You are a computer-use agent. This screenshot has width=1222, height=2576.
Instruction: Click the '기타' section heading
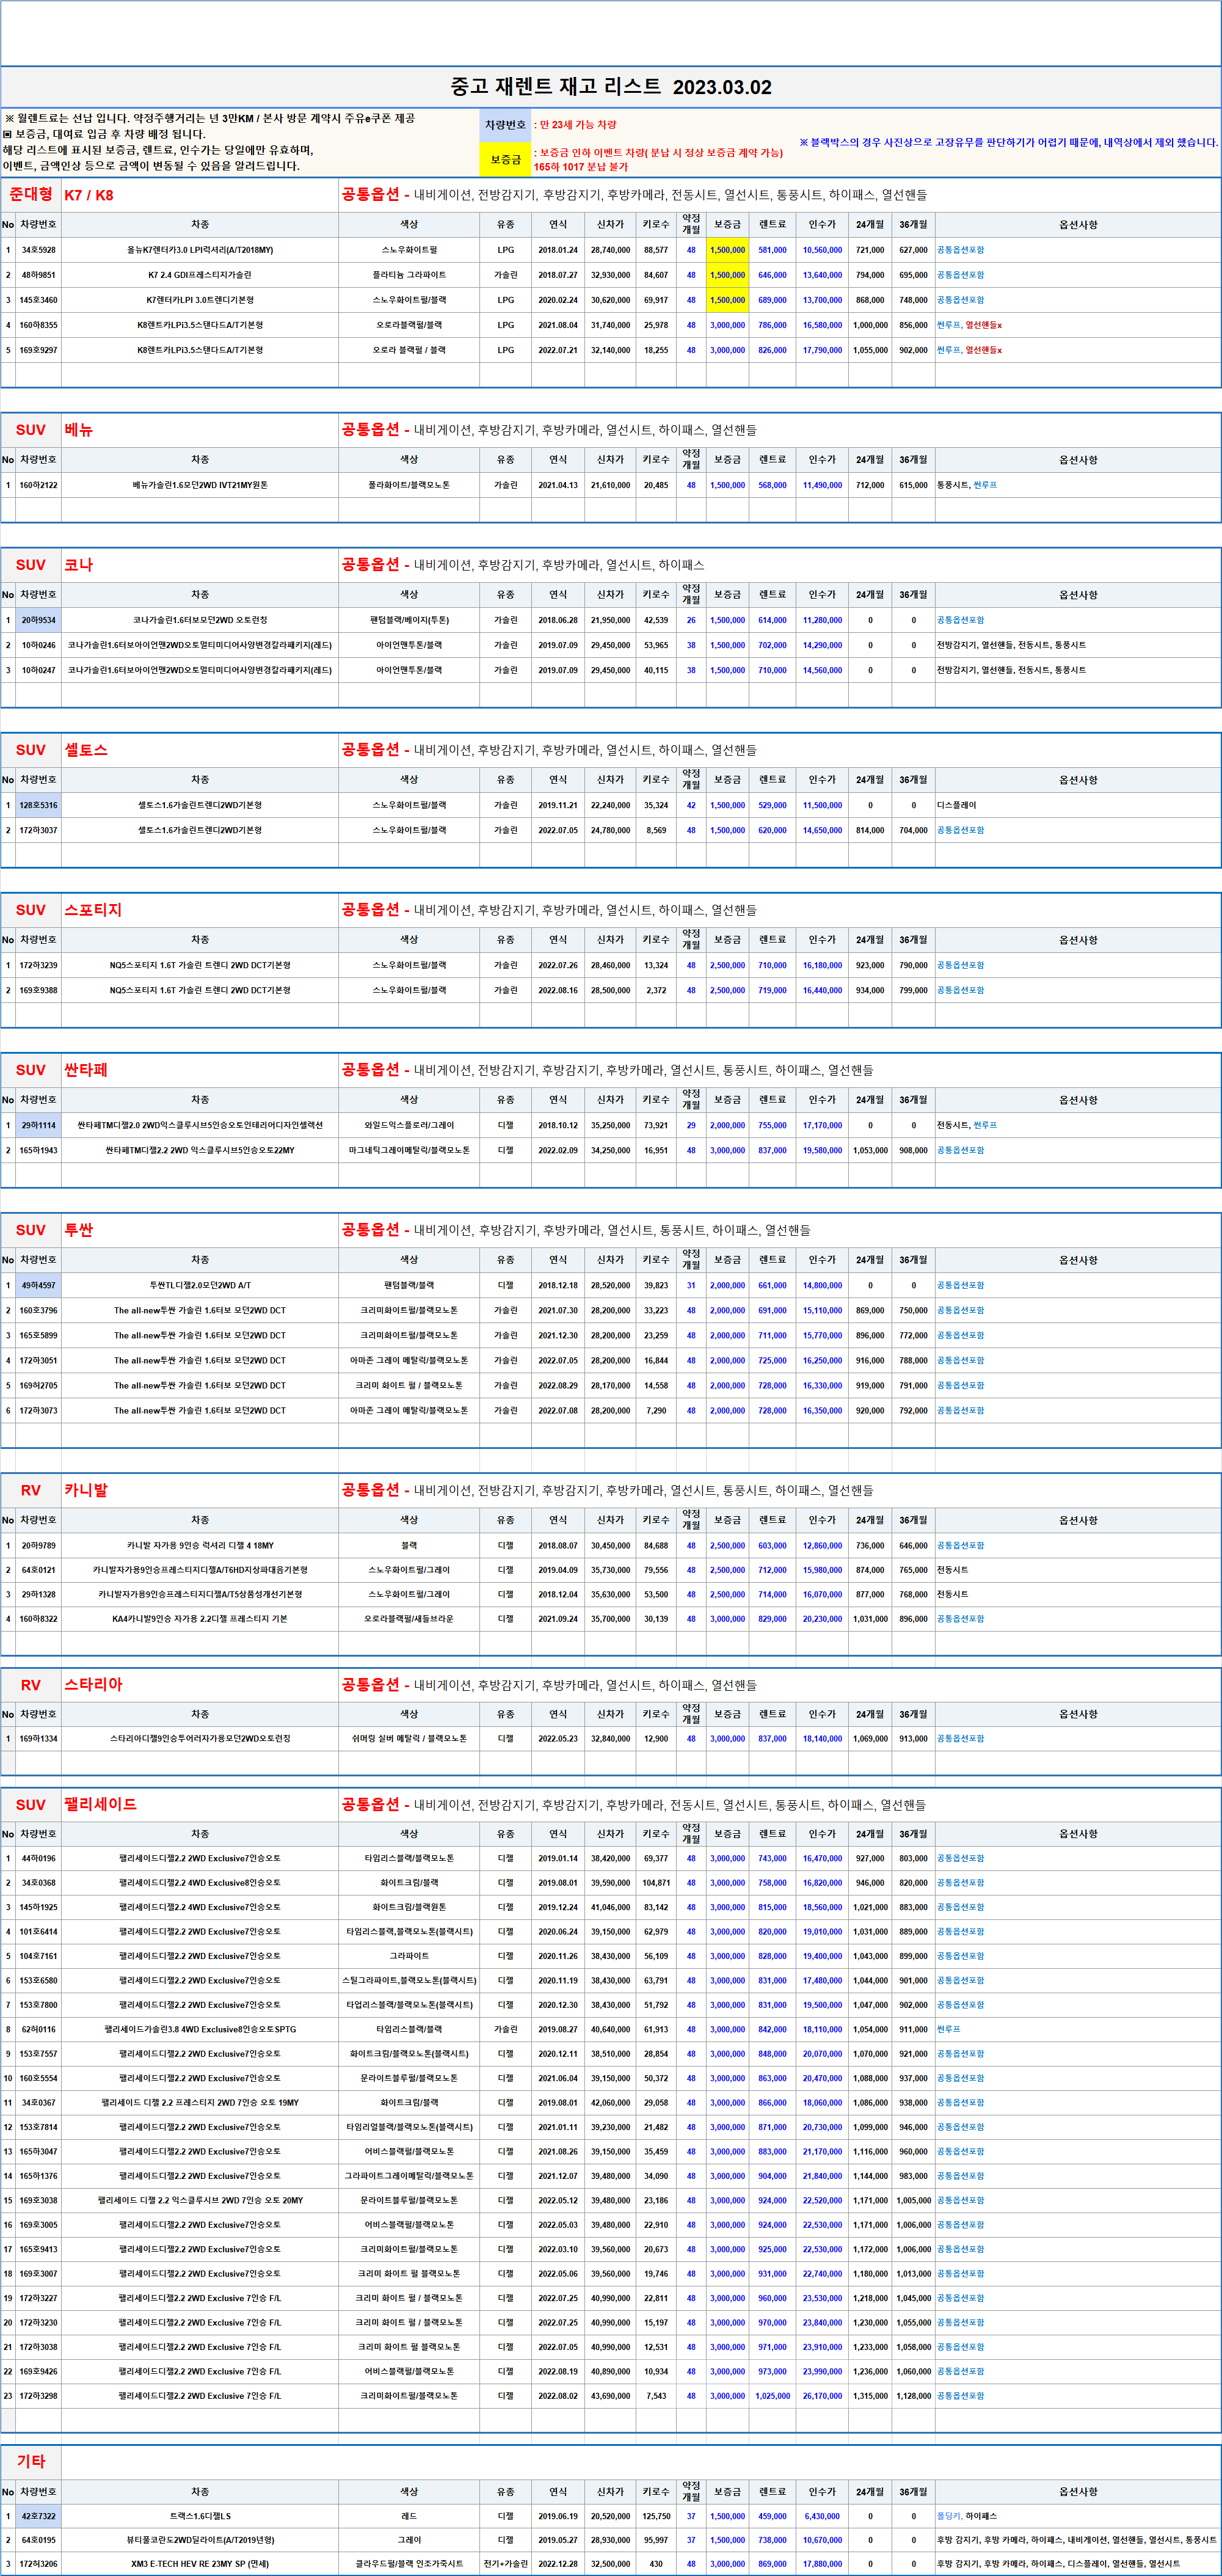point(31,2461)
